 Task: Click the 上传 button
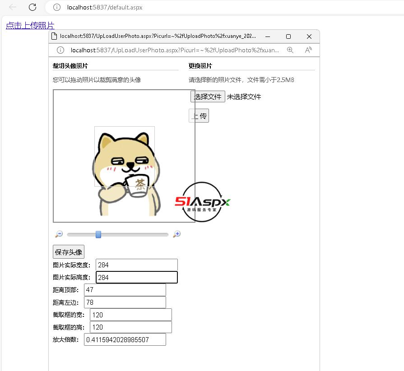199,116
